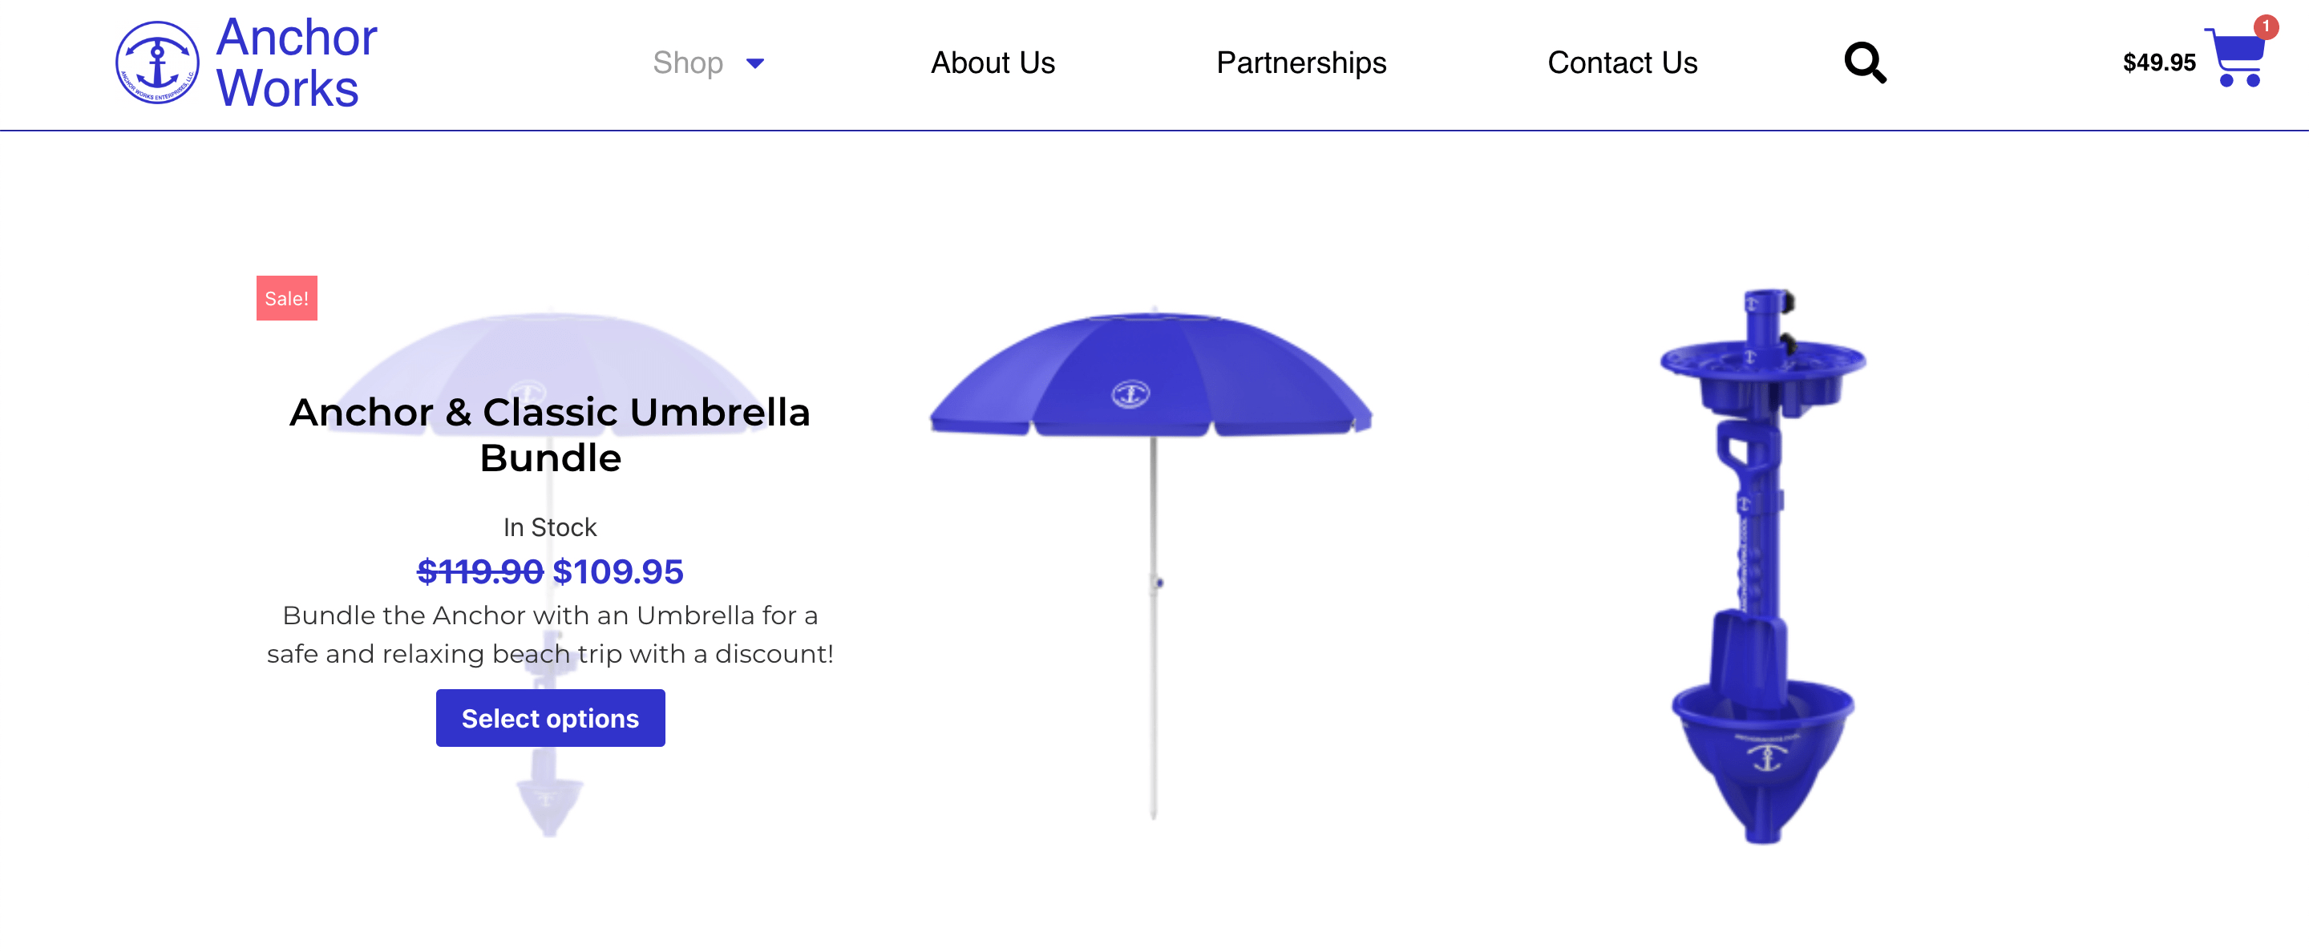Click the anchor emblem on the umbrella canopy
The height and width of the screenshot is (952, 2309).
[x=1130, y=393]
